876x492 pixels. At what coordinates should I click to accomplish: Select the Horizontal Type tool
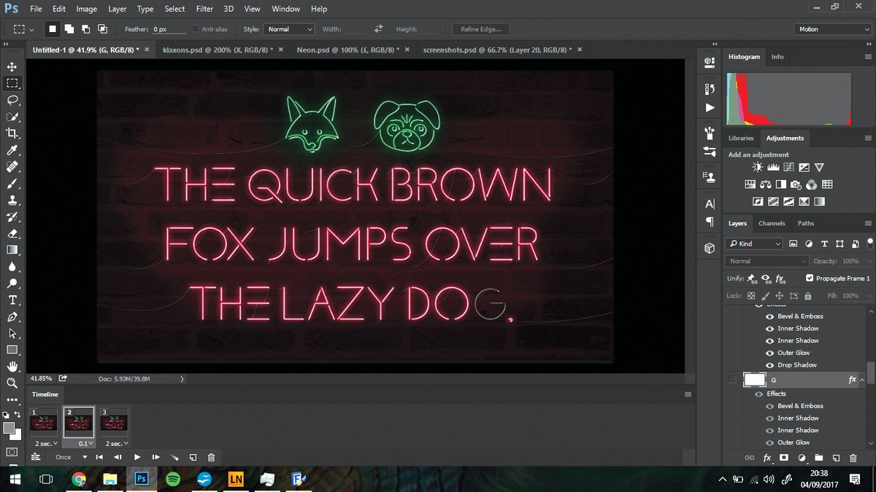(12, 300)
